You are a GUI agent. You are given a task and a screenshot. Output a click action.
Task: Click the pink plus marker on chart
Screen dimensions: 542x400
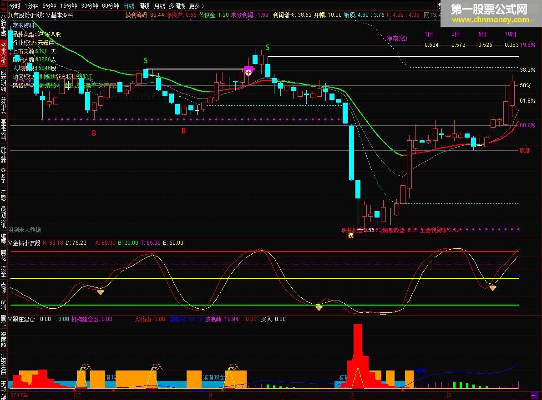248,72
